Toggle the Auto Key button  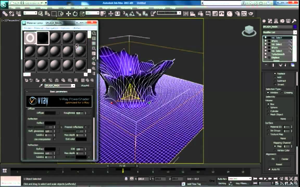coord(222,179)
